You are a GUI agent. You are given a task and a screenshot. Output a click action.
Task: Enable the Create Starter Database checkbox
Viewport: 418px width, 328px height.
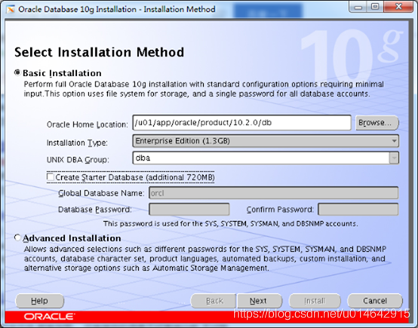coord(50,177)
